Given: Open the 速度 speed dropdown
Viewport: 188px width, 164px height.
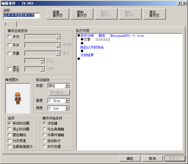Looking at the screenshot, I should (x=67, y=101).
